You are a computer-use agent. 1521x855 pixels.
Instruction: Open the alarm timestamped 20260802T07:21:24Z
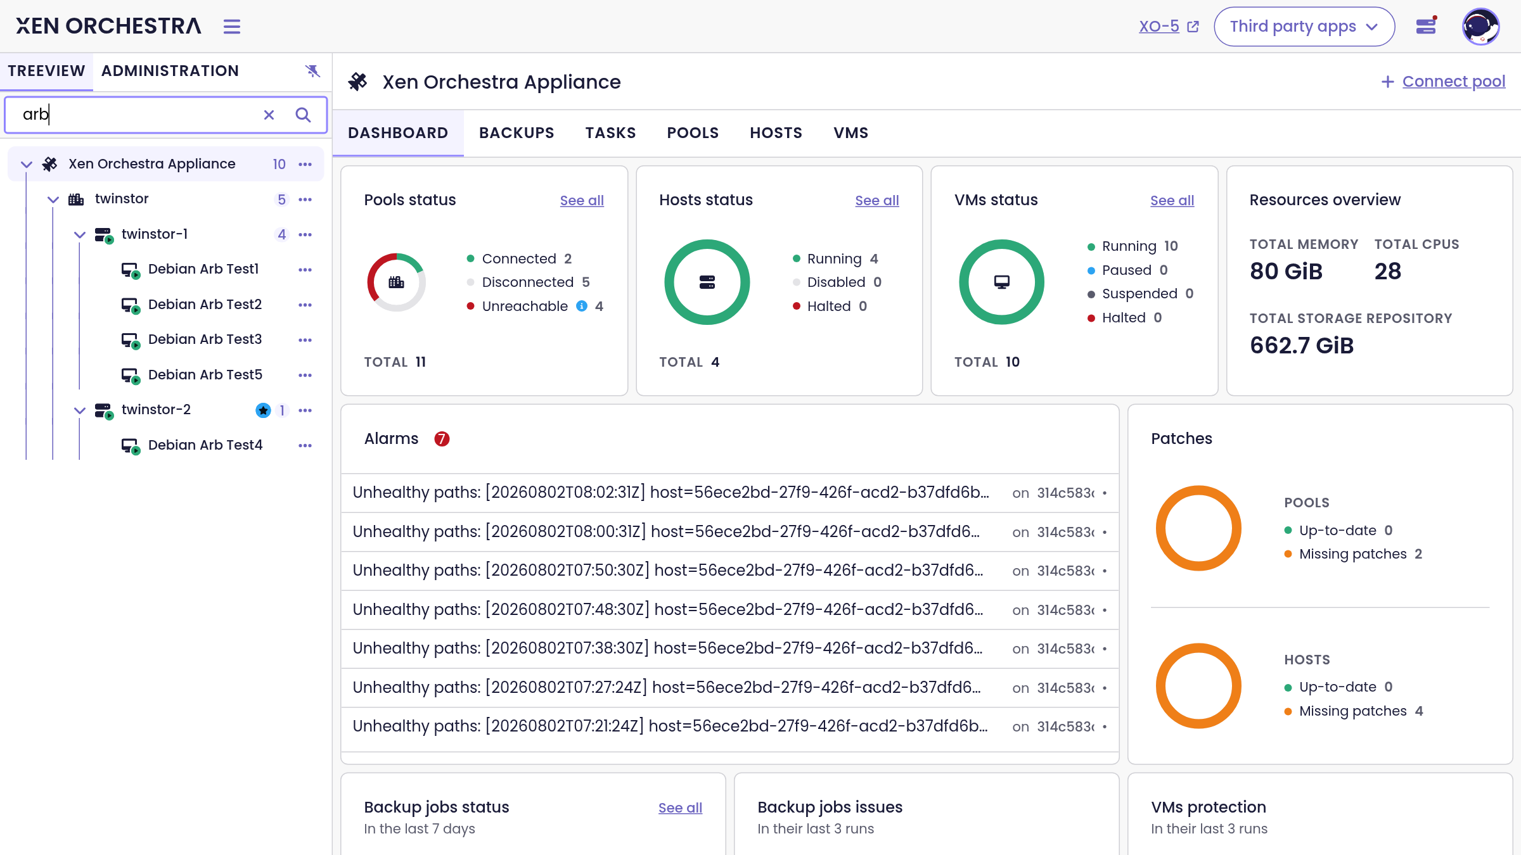pos(729,726)
